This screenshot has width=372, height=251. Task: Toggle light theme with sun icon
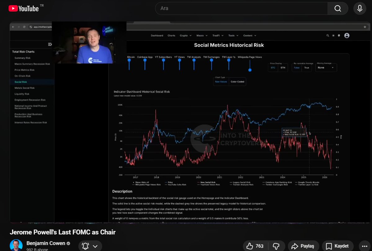click(x=333, y=36)
